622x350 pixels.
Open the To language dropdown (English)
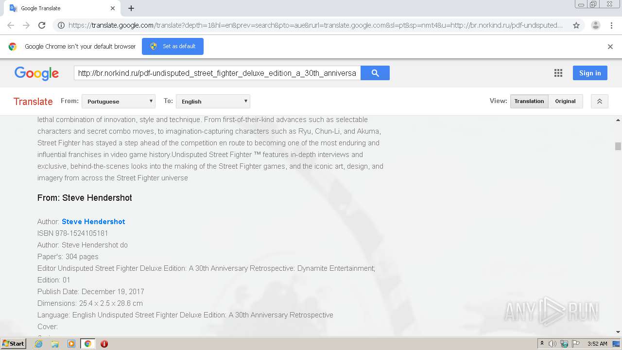[213, 101]
